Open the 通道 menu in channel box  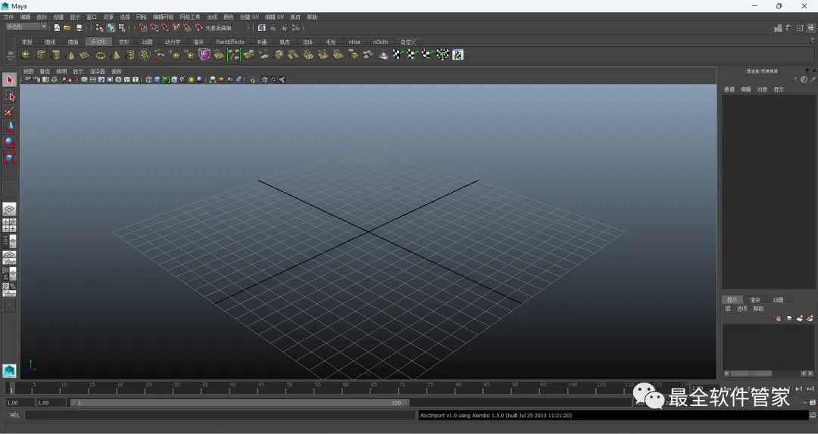tap(729, 90)
